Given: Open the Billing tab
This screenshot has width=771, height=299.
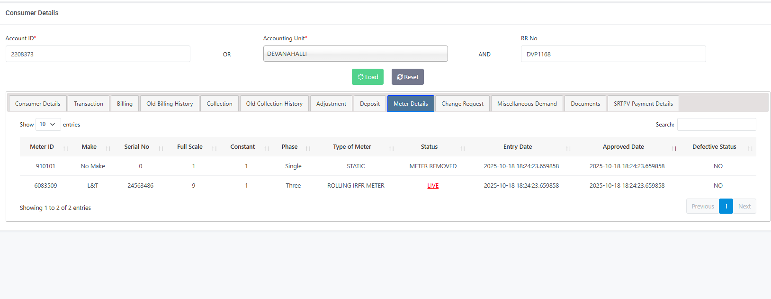Looking at the screenshot, I should pos(125,104).
